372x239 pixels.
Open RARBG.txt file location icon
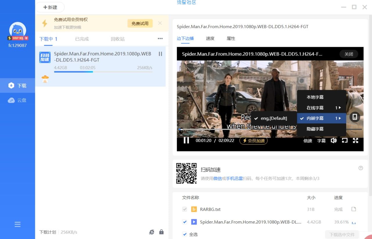[x=354, y=209]
